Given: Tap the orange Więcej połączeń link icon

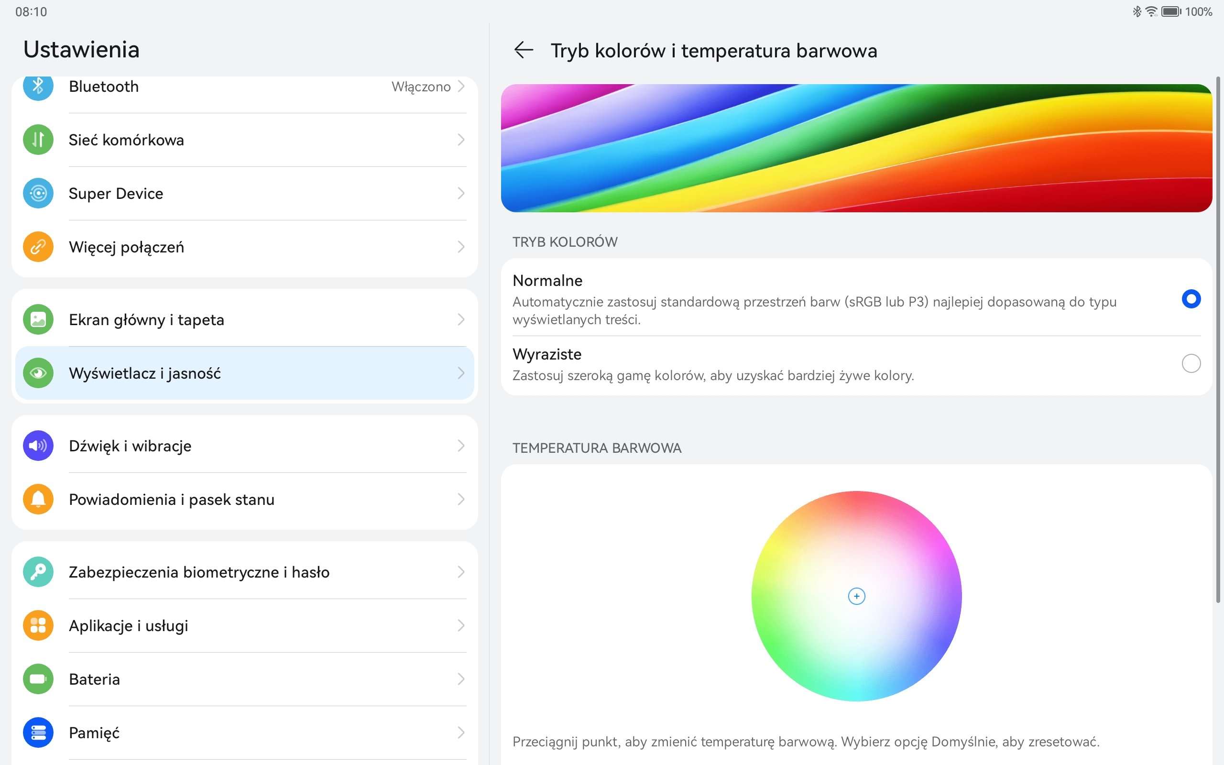Looking at the screenshot, I should pyautogui.click(x=38, y=247).
